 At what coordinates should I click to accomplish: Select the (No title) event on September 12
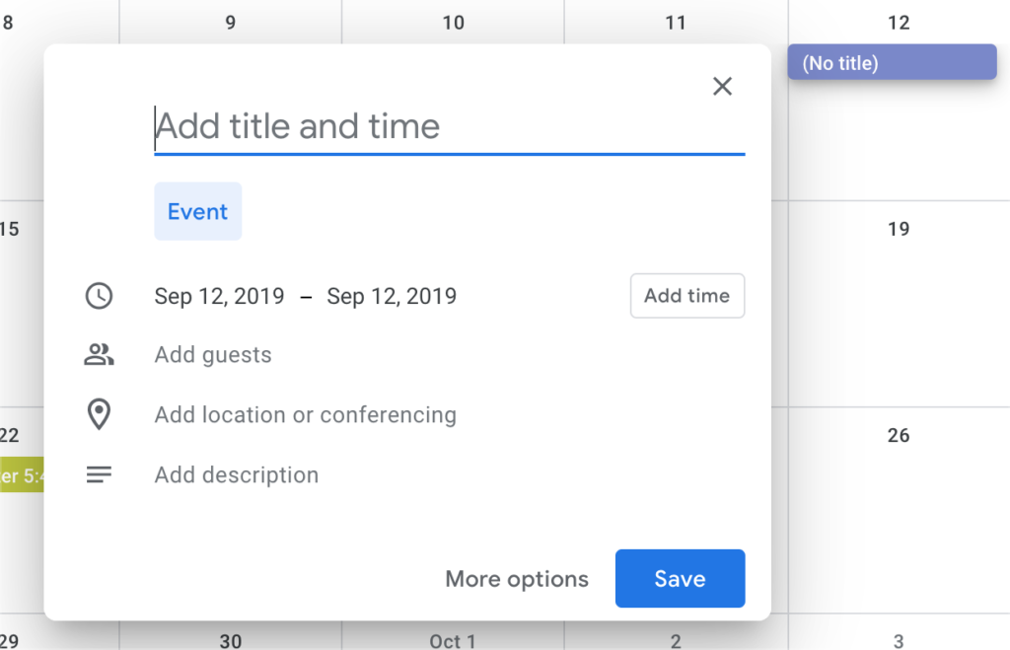click(x=891, y=62)
